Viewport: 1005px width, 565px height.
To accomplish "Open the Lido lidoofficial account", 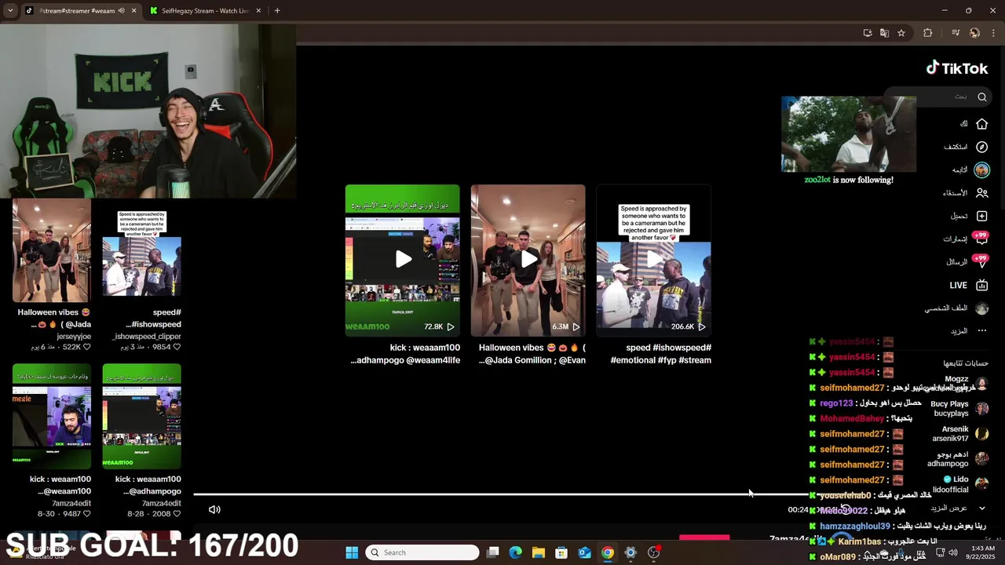I will tap(961, 484).
